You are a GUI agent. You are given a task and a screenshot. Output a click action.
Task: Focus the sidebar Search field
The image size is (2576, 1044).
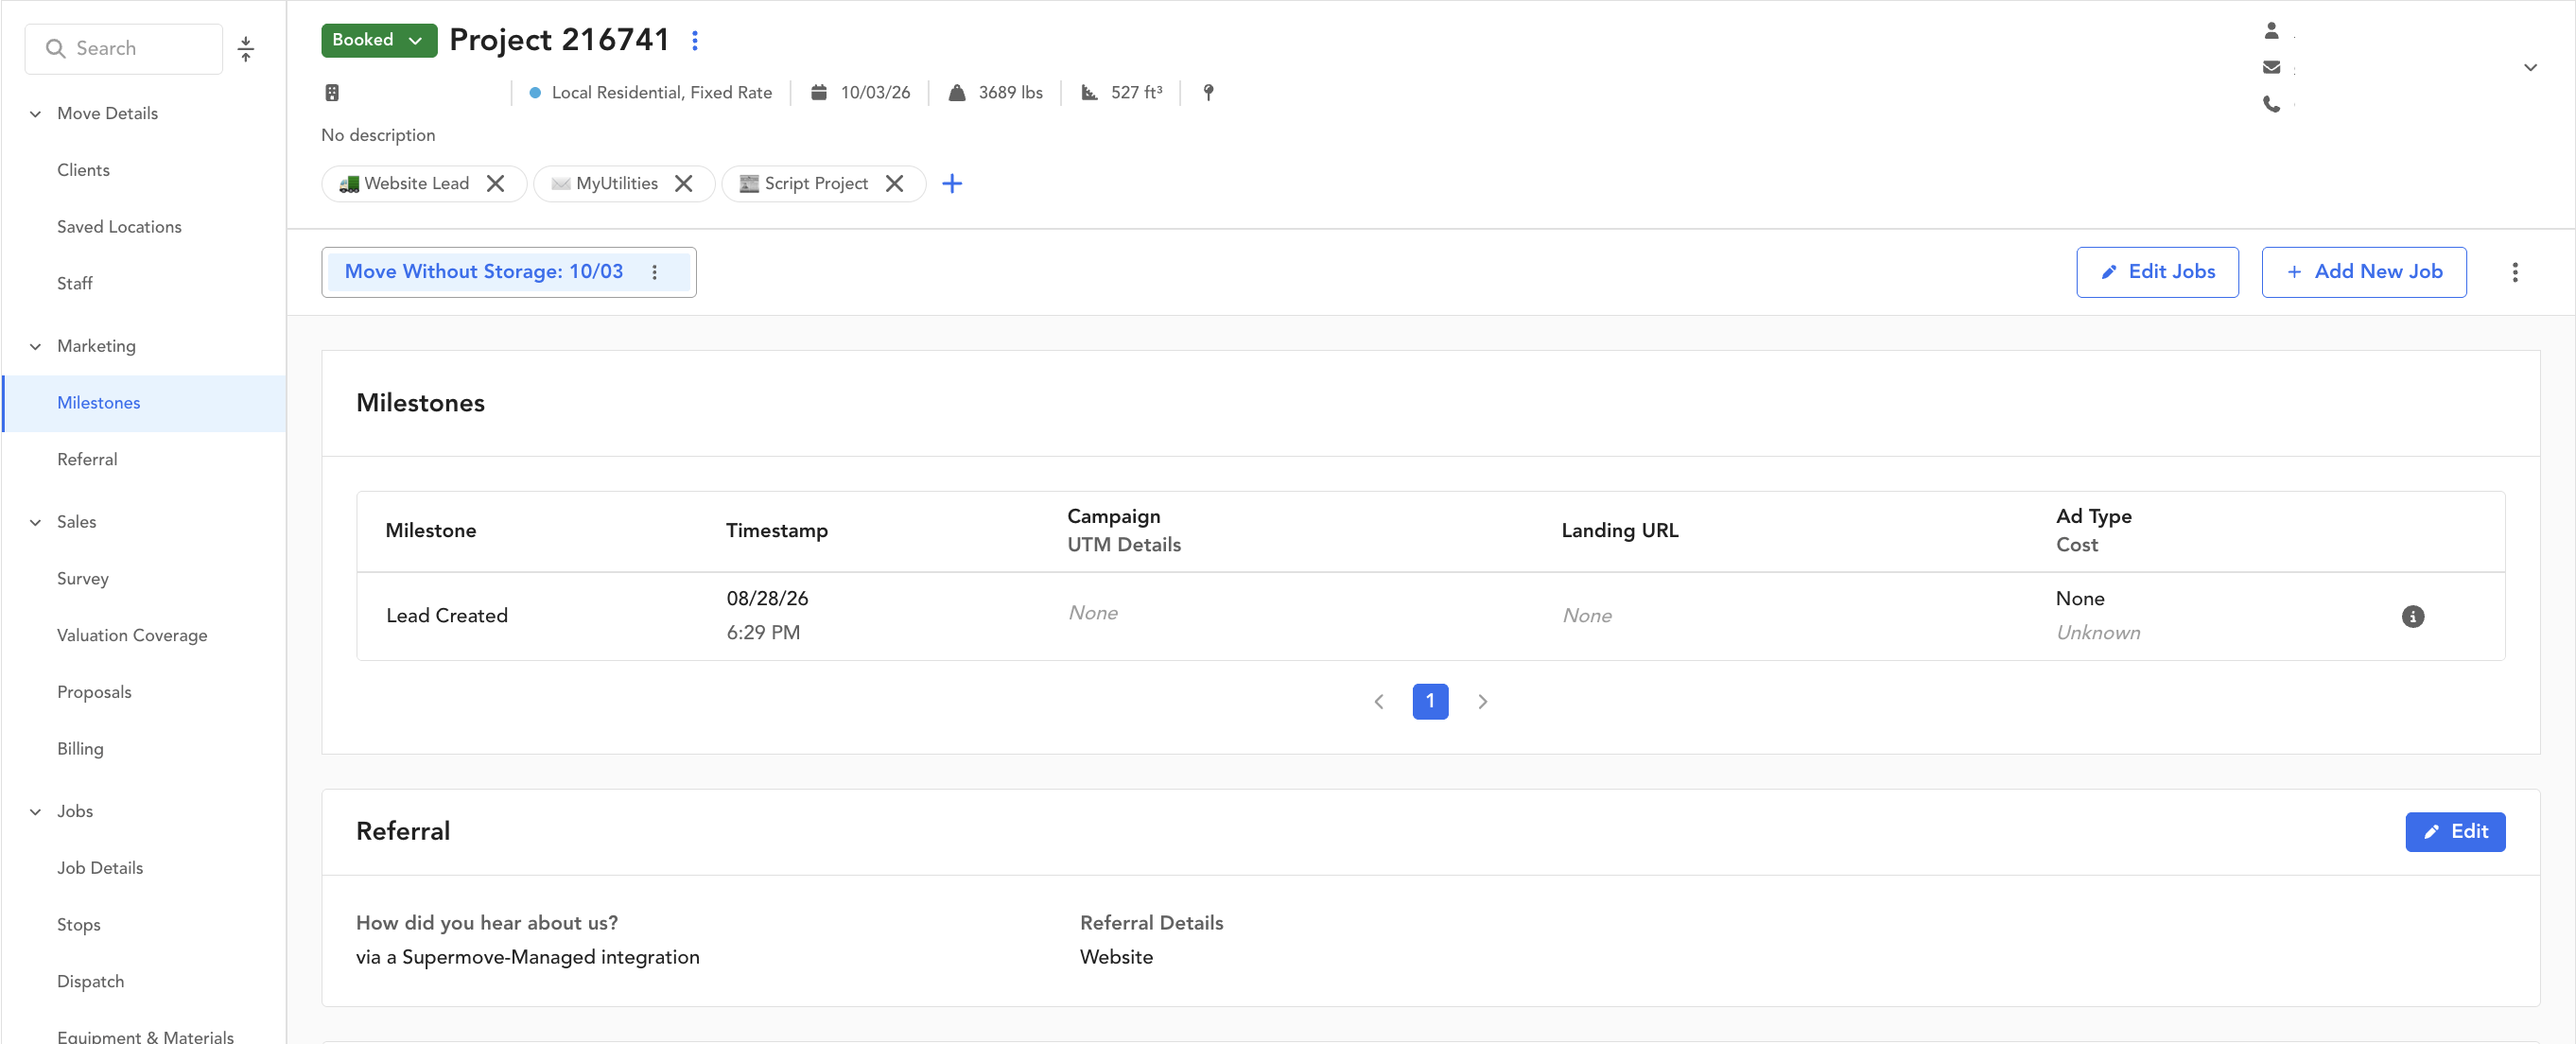(x=124, y=49)
